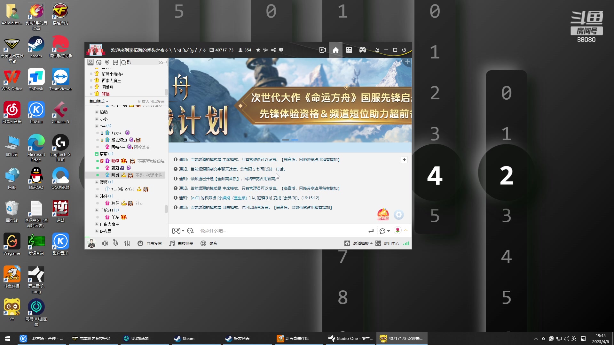Viewport: 614px width, 345px height.
Task: Switch to the channel location tab in sidebar
Action: point(107,62)
